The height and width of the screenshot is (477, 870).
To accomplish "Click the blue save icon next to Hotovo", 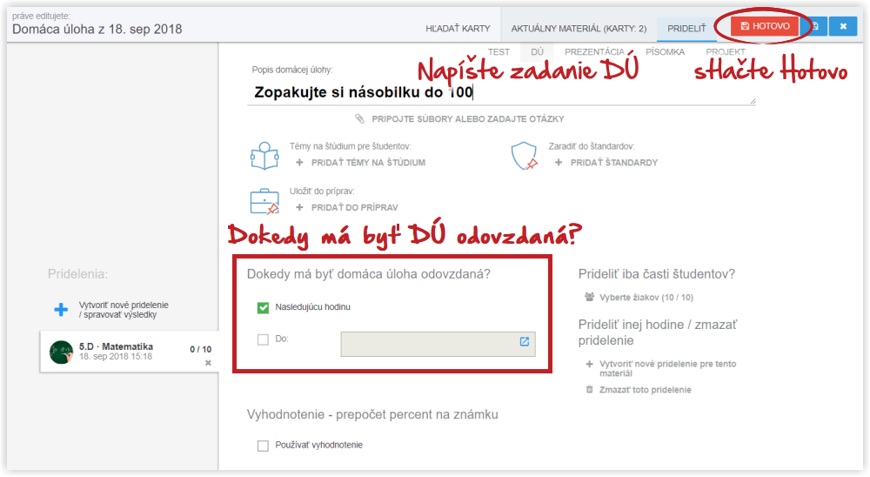I will click(814, 26).
